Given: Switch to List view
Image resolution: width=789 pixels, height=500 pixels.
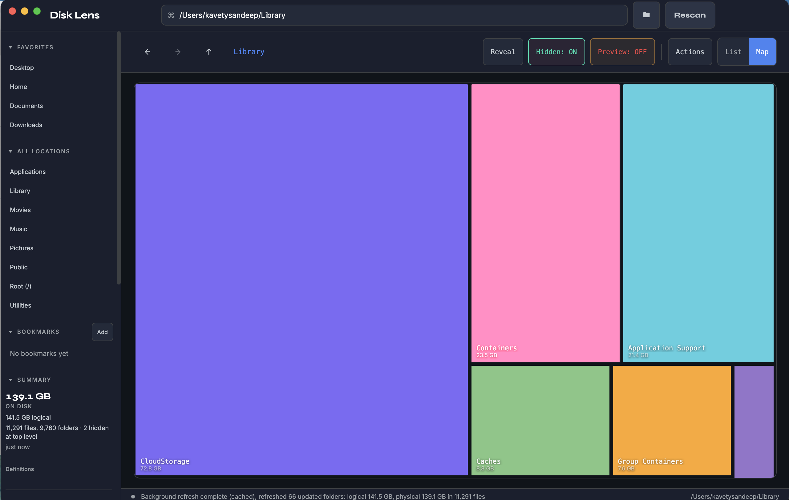Looking at the screenshot, I should click(x=733, y=51).
